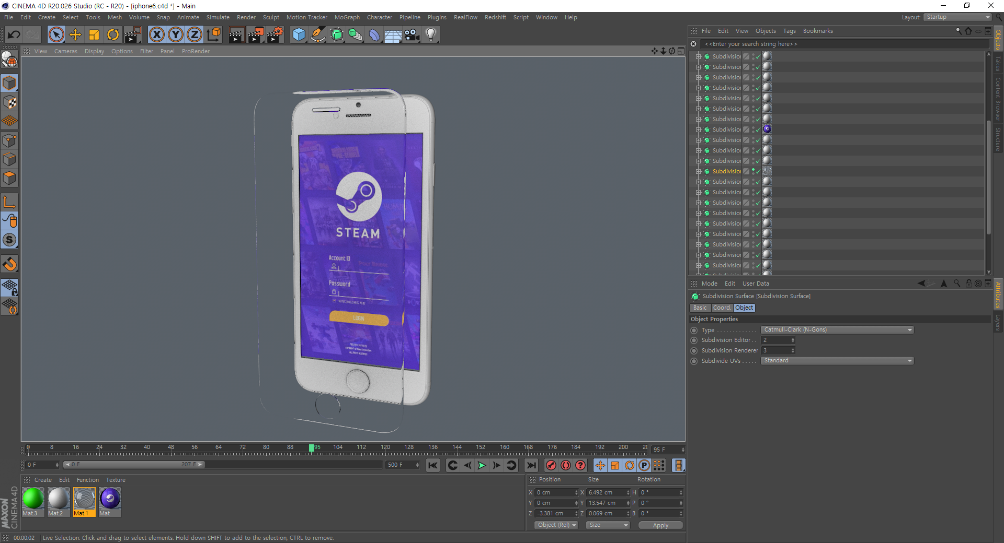Select the Rotate tool

pyautogui.click(x=113, y=35)
